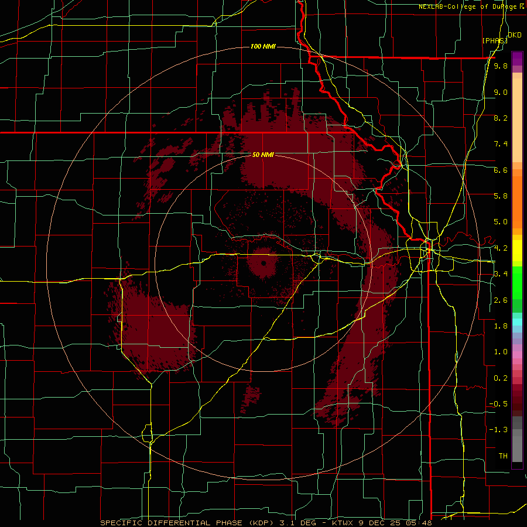
Task: Click the 05:48 timestamp text
Action: click(x=419, y=523)
